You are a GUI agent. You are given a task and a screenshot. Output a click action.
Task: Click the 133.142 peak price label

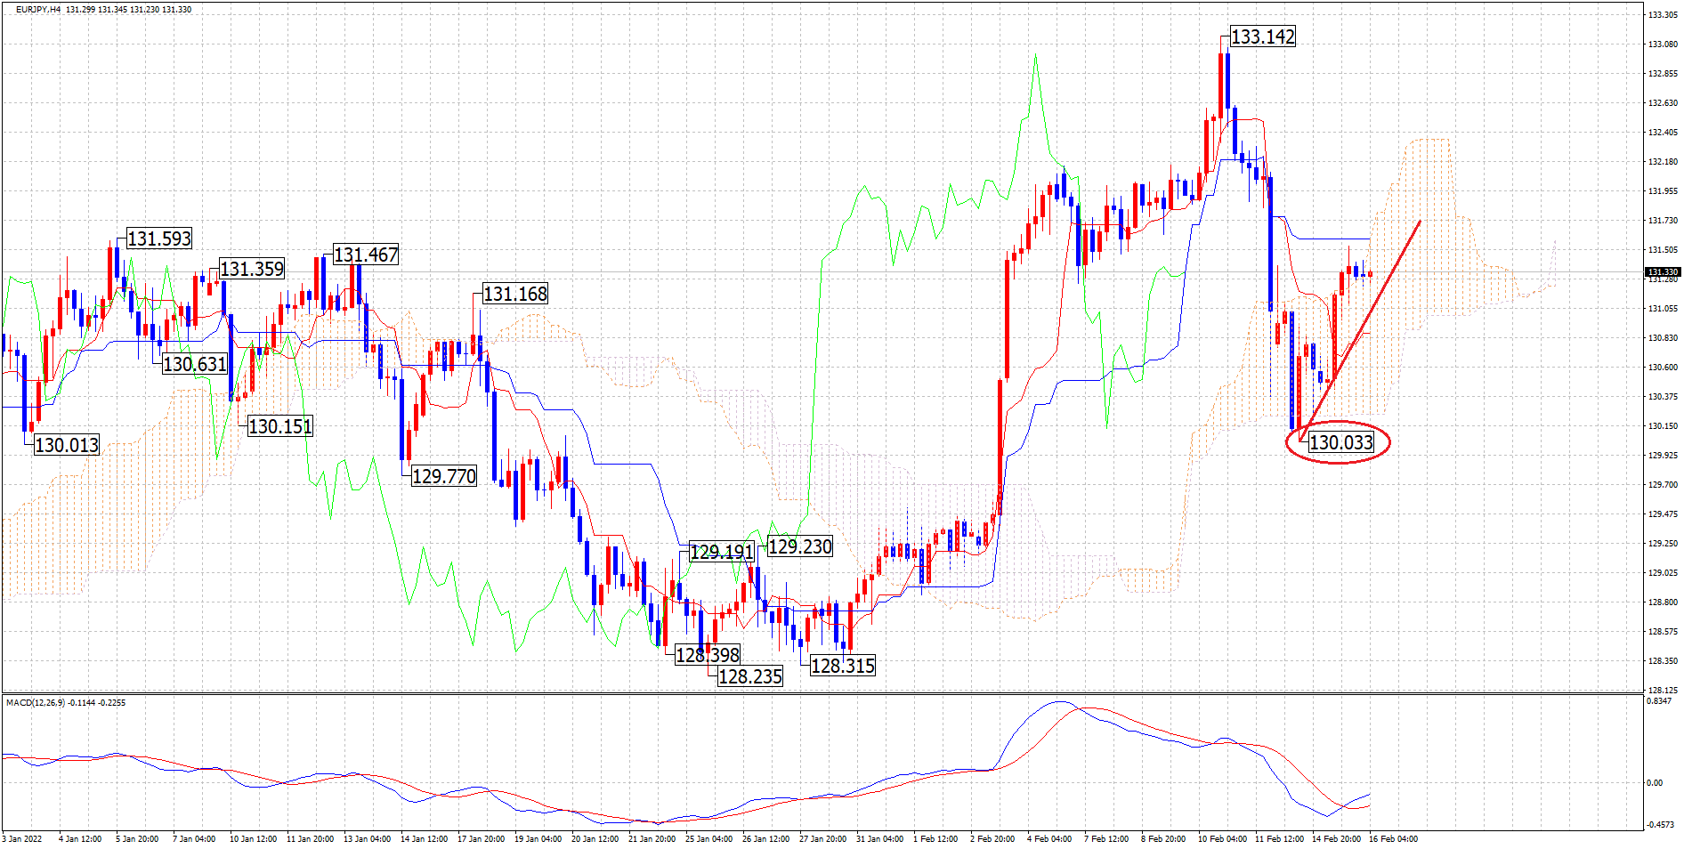coord(1262,36)
